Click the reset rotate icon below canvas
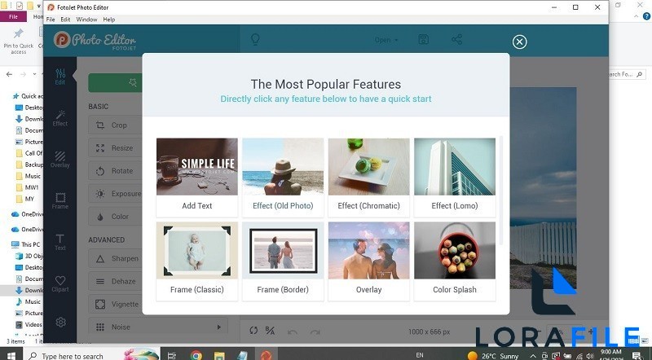 (253, 331)
